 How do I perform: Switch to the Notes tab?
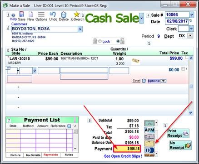tap(69, 155)
